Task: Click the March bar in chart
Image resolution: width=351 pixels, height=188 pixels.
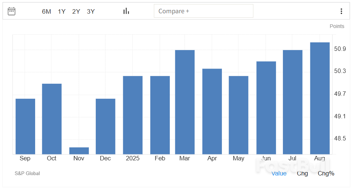Action: click(185, 102)
